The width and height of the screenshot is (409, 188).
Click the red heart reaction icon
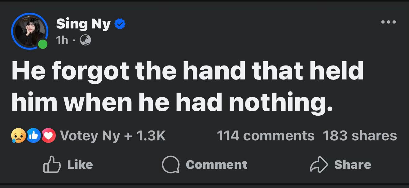(x=48, y=136)
